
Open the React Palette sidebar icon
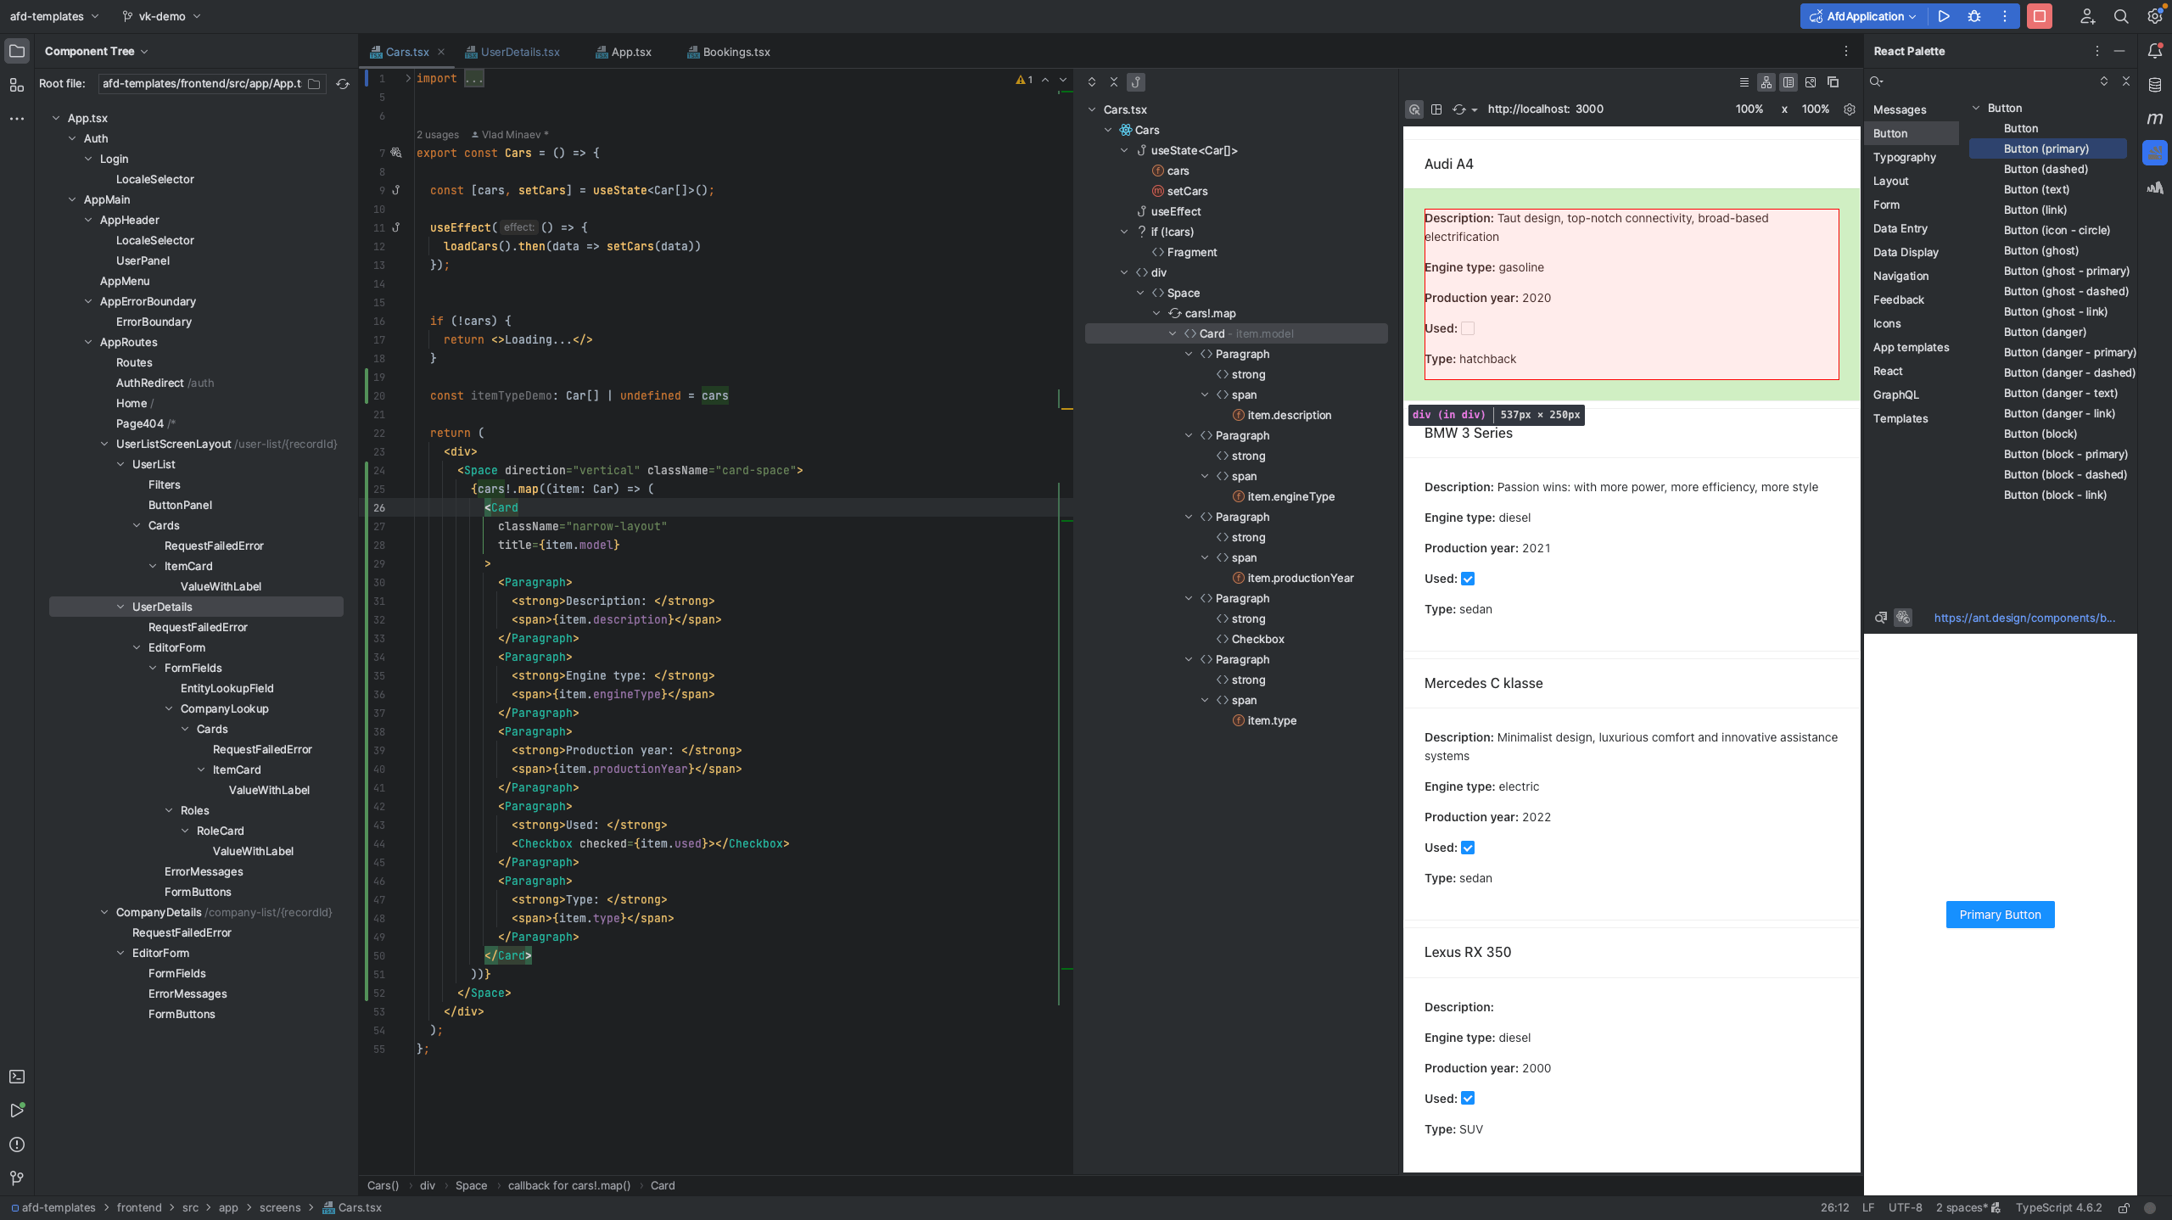(2154, 153)
